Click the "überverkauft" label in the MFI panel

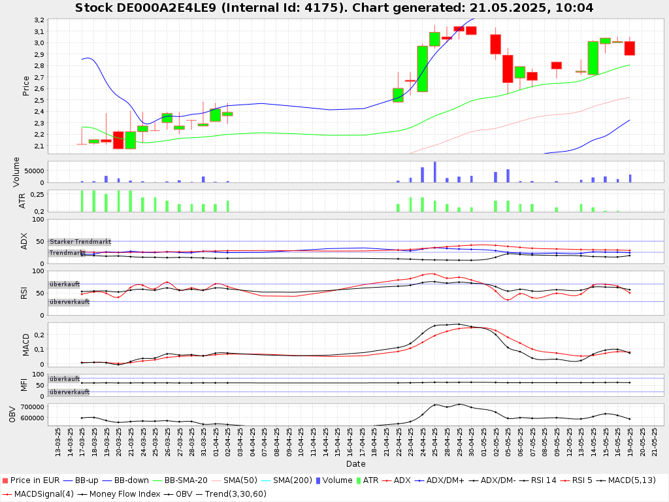pyautogui.click(x=69, y=392)
